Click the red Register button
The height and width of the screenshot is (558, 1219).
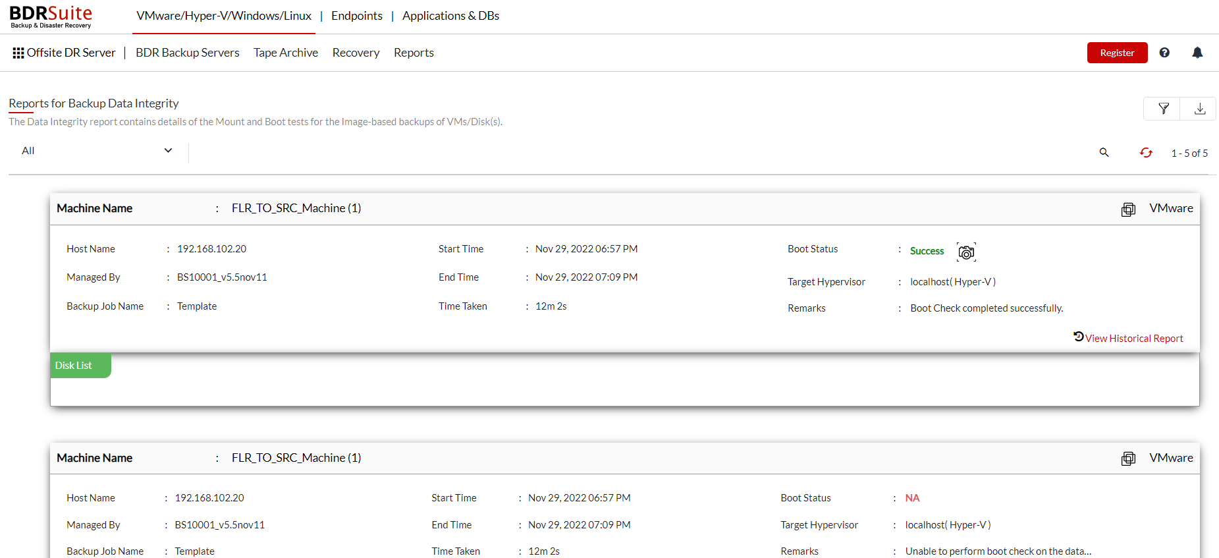tap(1117, 53)
